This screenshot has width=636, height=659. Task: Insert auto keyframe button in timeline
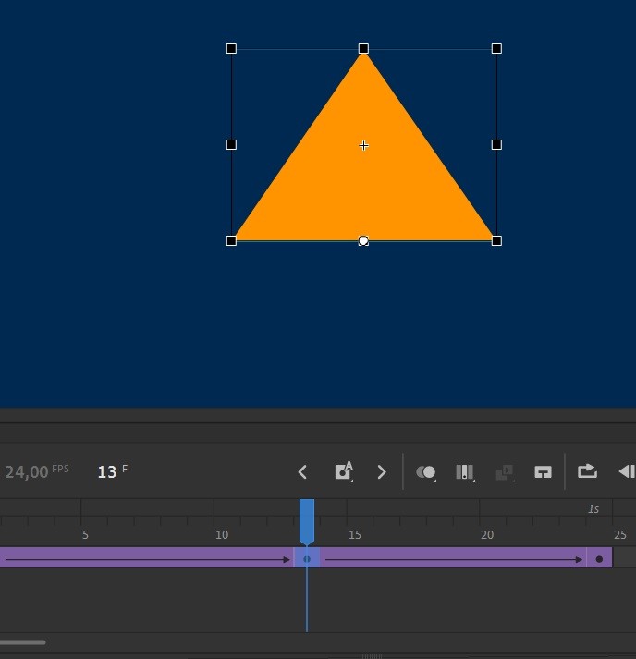pos(344,472)
